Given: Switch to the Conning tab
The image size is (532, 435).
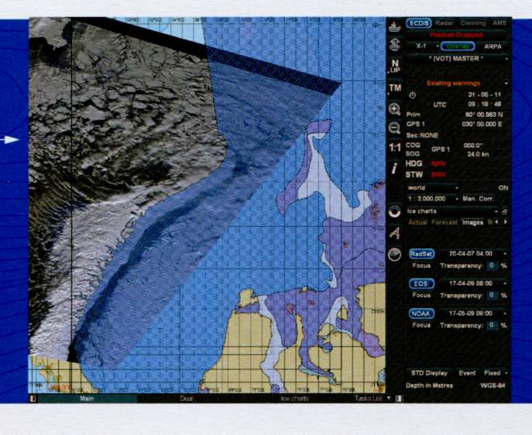Looking at the screenshot, I should point(473,23).
